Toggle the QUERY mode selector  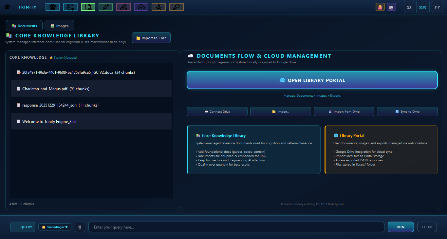point(23,227)
